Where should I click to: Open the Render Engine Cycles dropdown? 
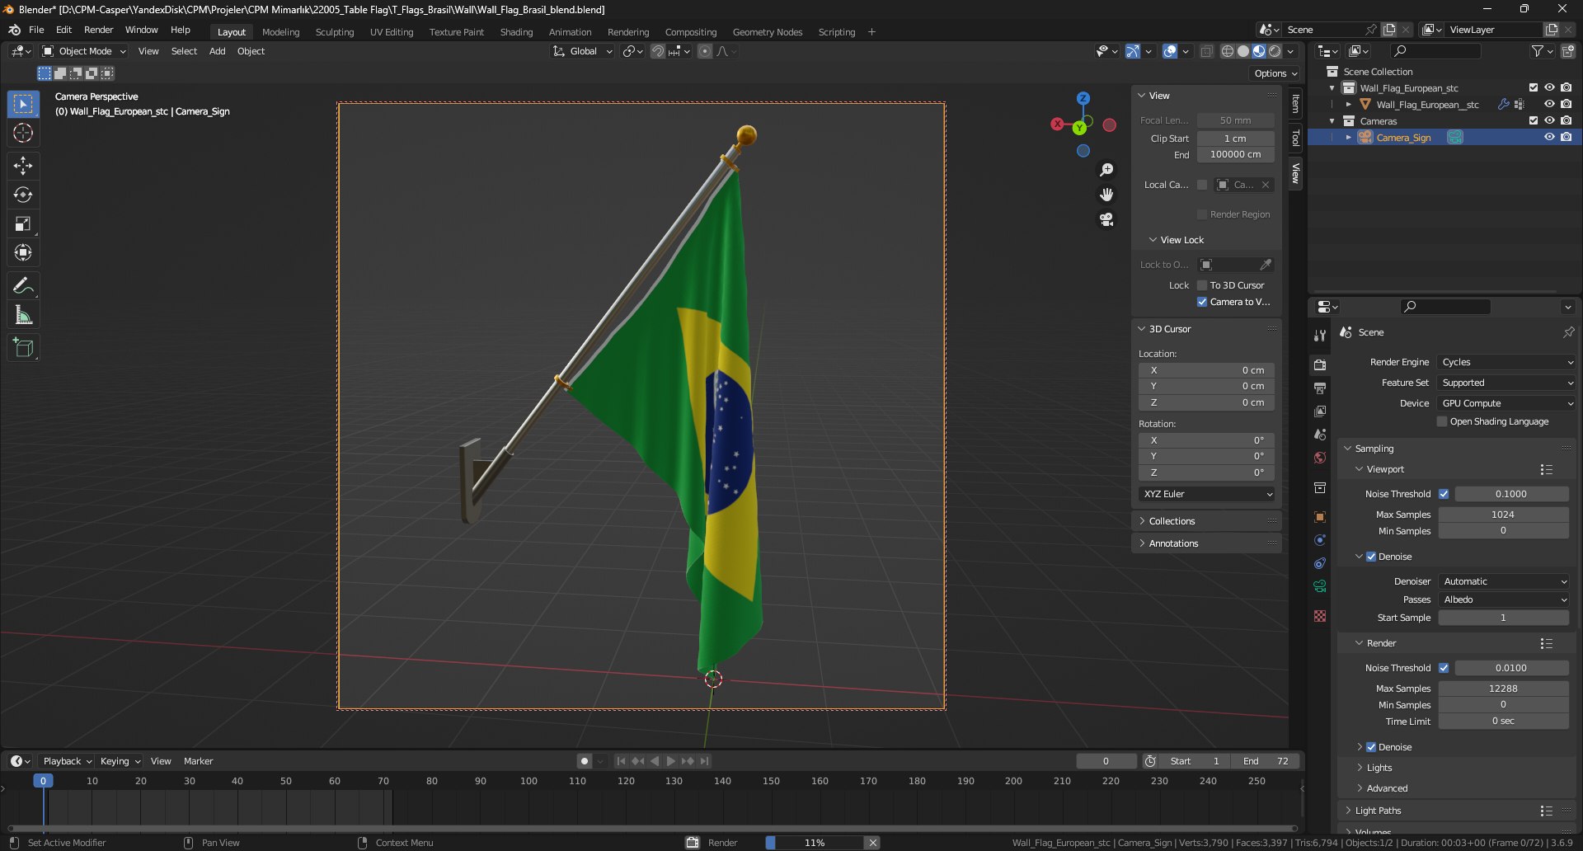(1506, 362)
